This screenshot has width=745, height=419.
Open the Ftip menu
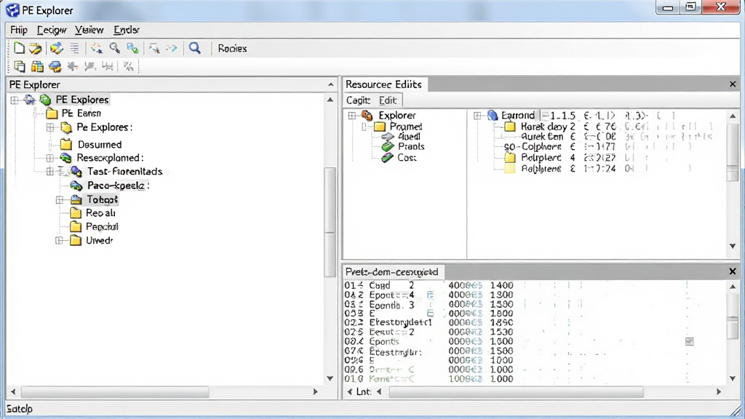pyautogui.click(x=19, y=30)
